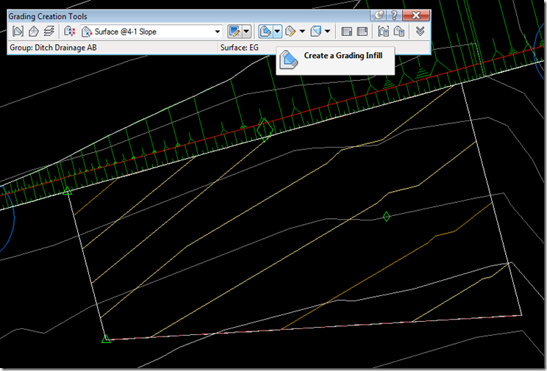Click the Grading Properties icon
This screenshot has height=371, width=547.
tap(398, 32)
